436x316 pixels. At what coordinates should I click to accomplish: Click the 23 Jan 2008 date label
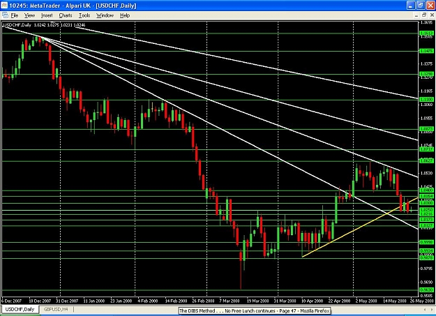[x=121, y=301]
